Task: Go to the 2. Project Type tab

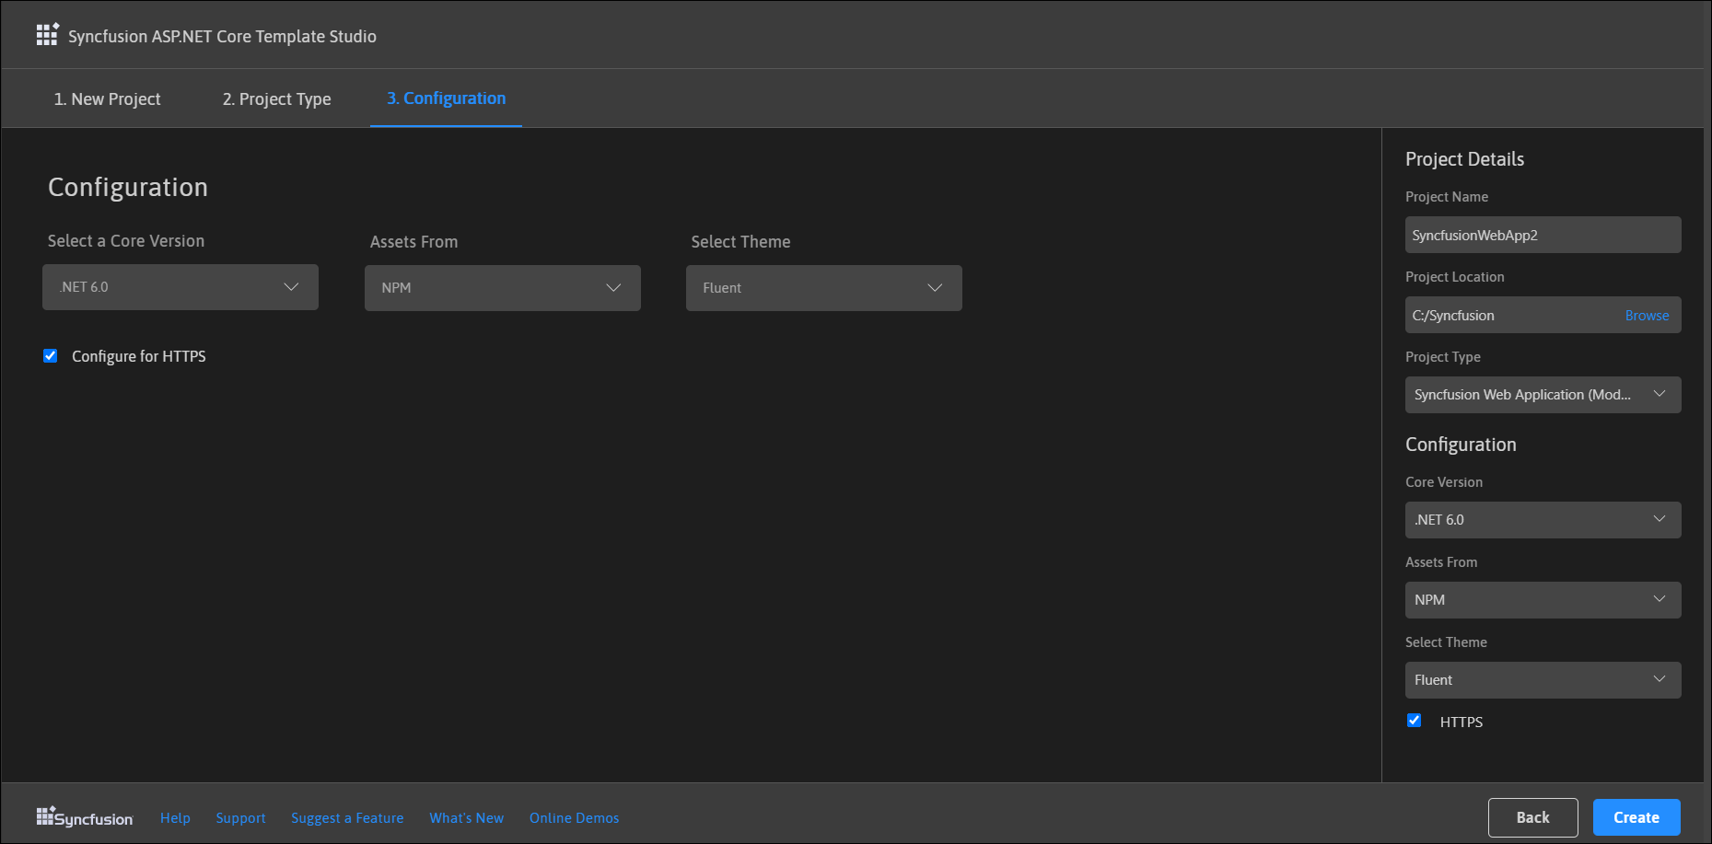Action: click(276, 98)
